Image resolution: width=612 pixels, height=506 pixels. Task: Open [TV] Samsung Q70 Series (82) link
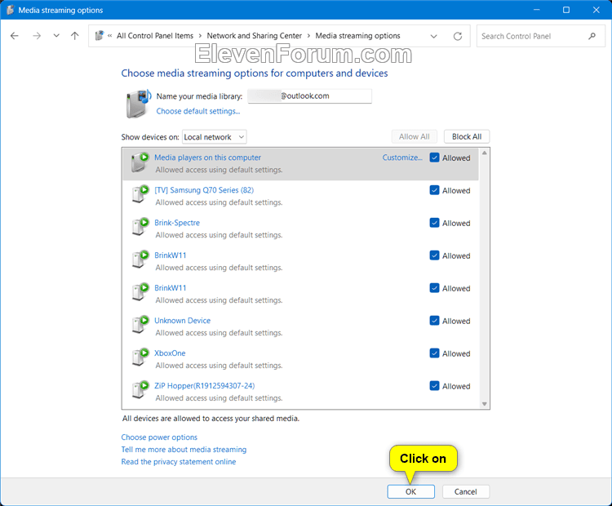pyautogui.click(x=204, y=190)
